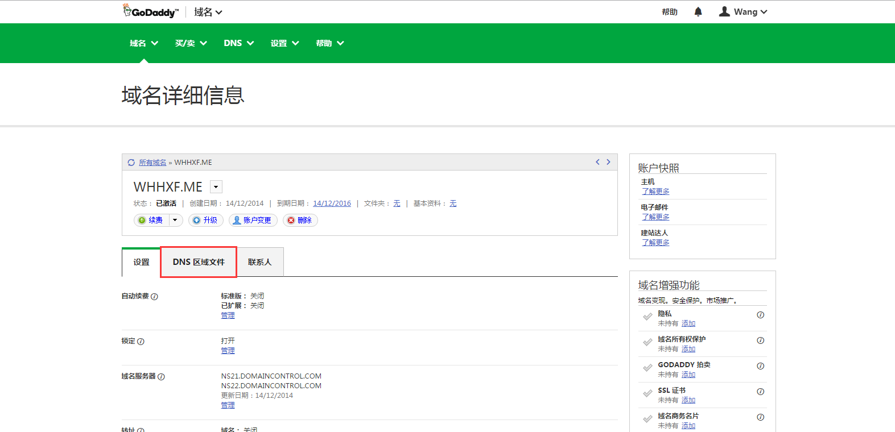Click 无 link next to 基本资料

(x=453, y=203)
